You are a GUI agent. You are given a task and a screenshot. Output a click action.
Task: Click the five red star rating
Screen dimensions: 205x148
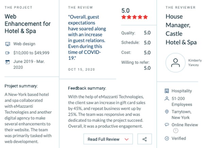click(135, 17)
